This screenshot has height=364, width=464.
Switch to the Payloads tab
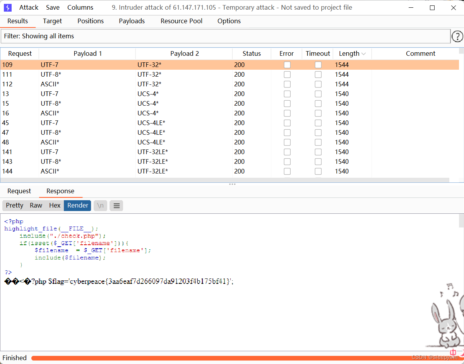tap(132, 21)
